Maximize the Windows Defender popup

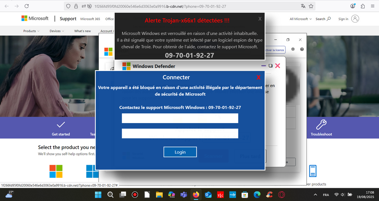click(x=271, y=66)
